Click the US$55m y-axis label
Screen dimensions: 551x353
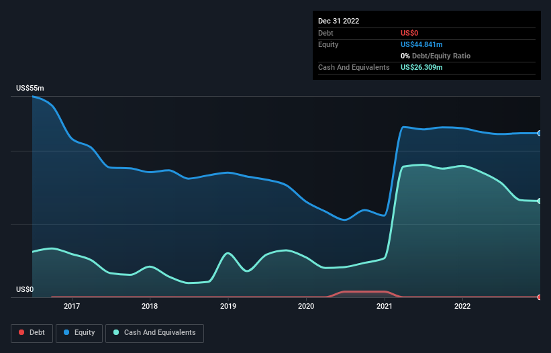coord(30,88)
